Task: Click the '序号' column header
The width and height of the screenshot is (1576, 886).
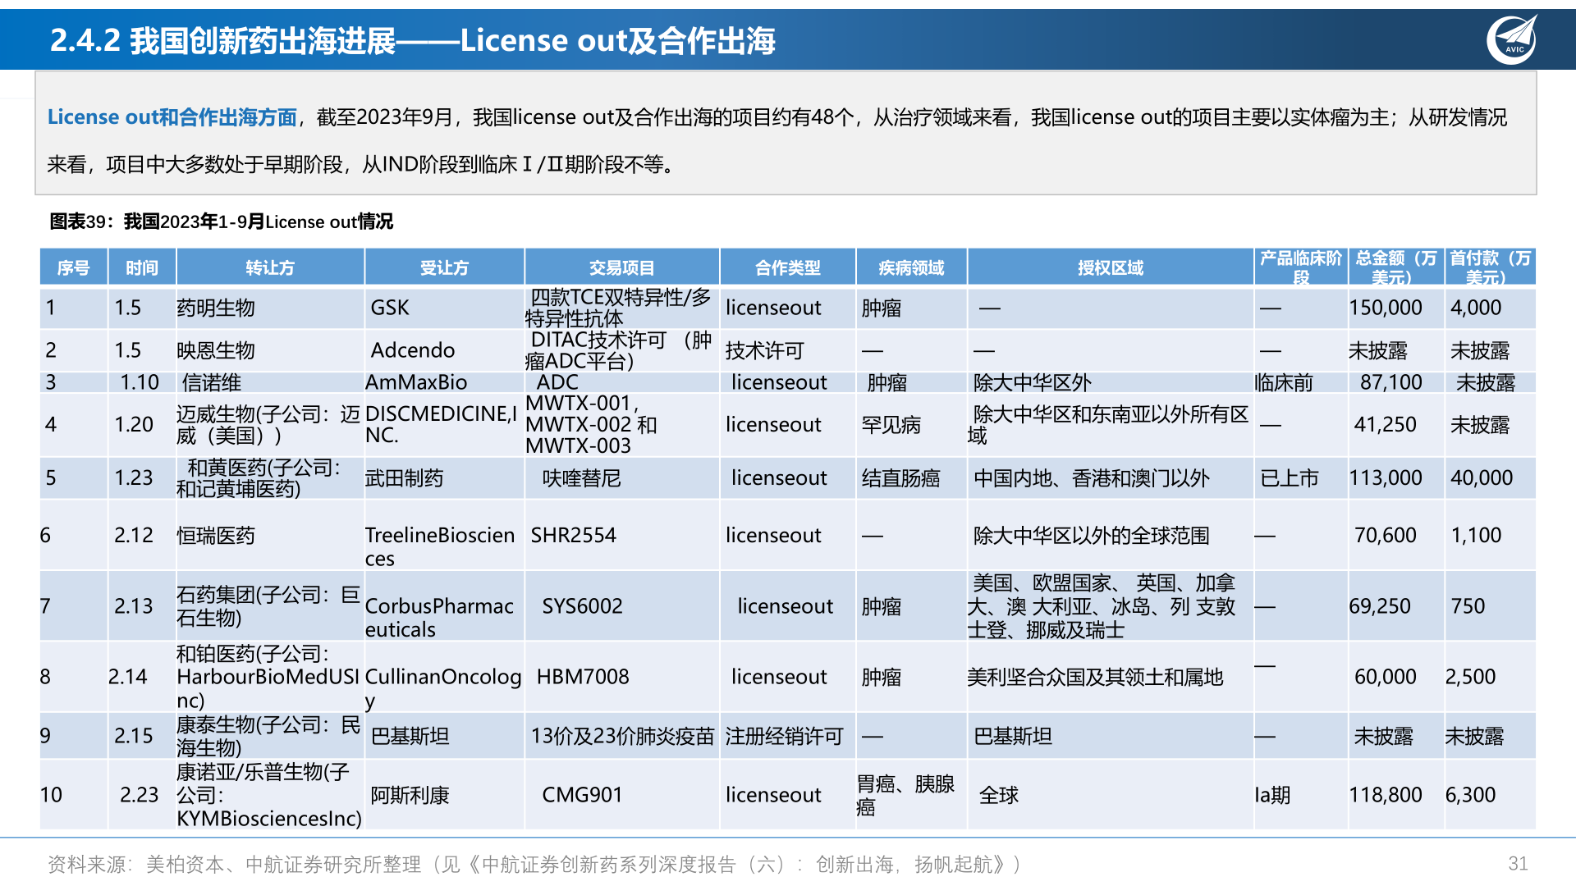Action: [x=74, y=267]
